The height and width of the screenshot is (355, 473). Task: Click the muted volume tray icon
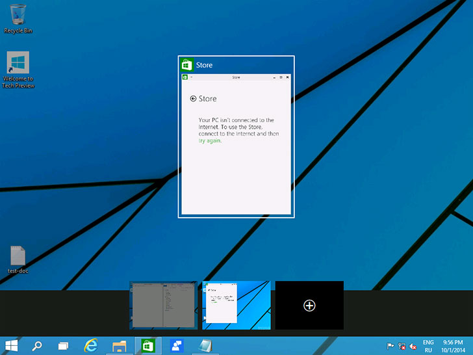click(413, 347)
